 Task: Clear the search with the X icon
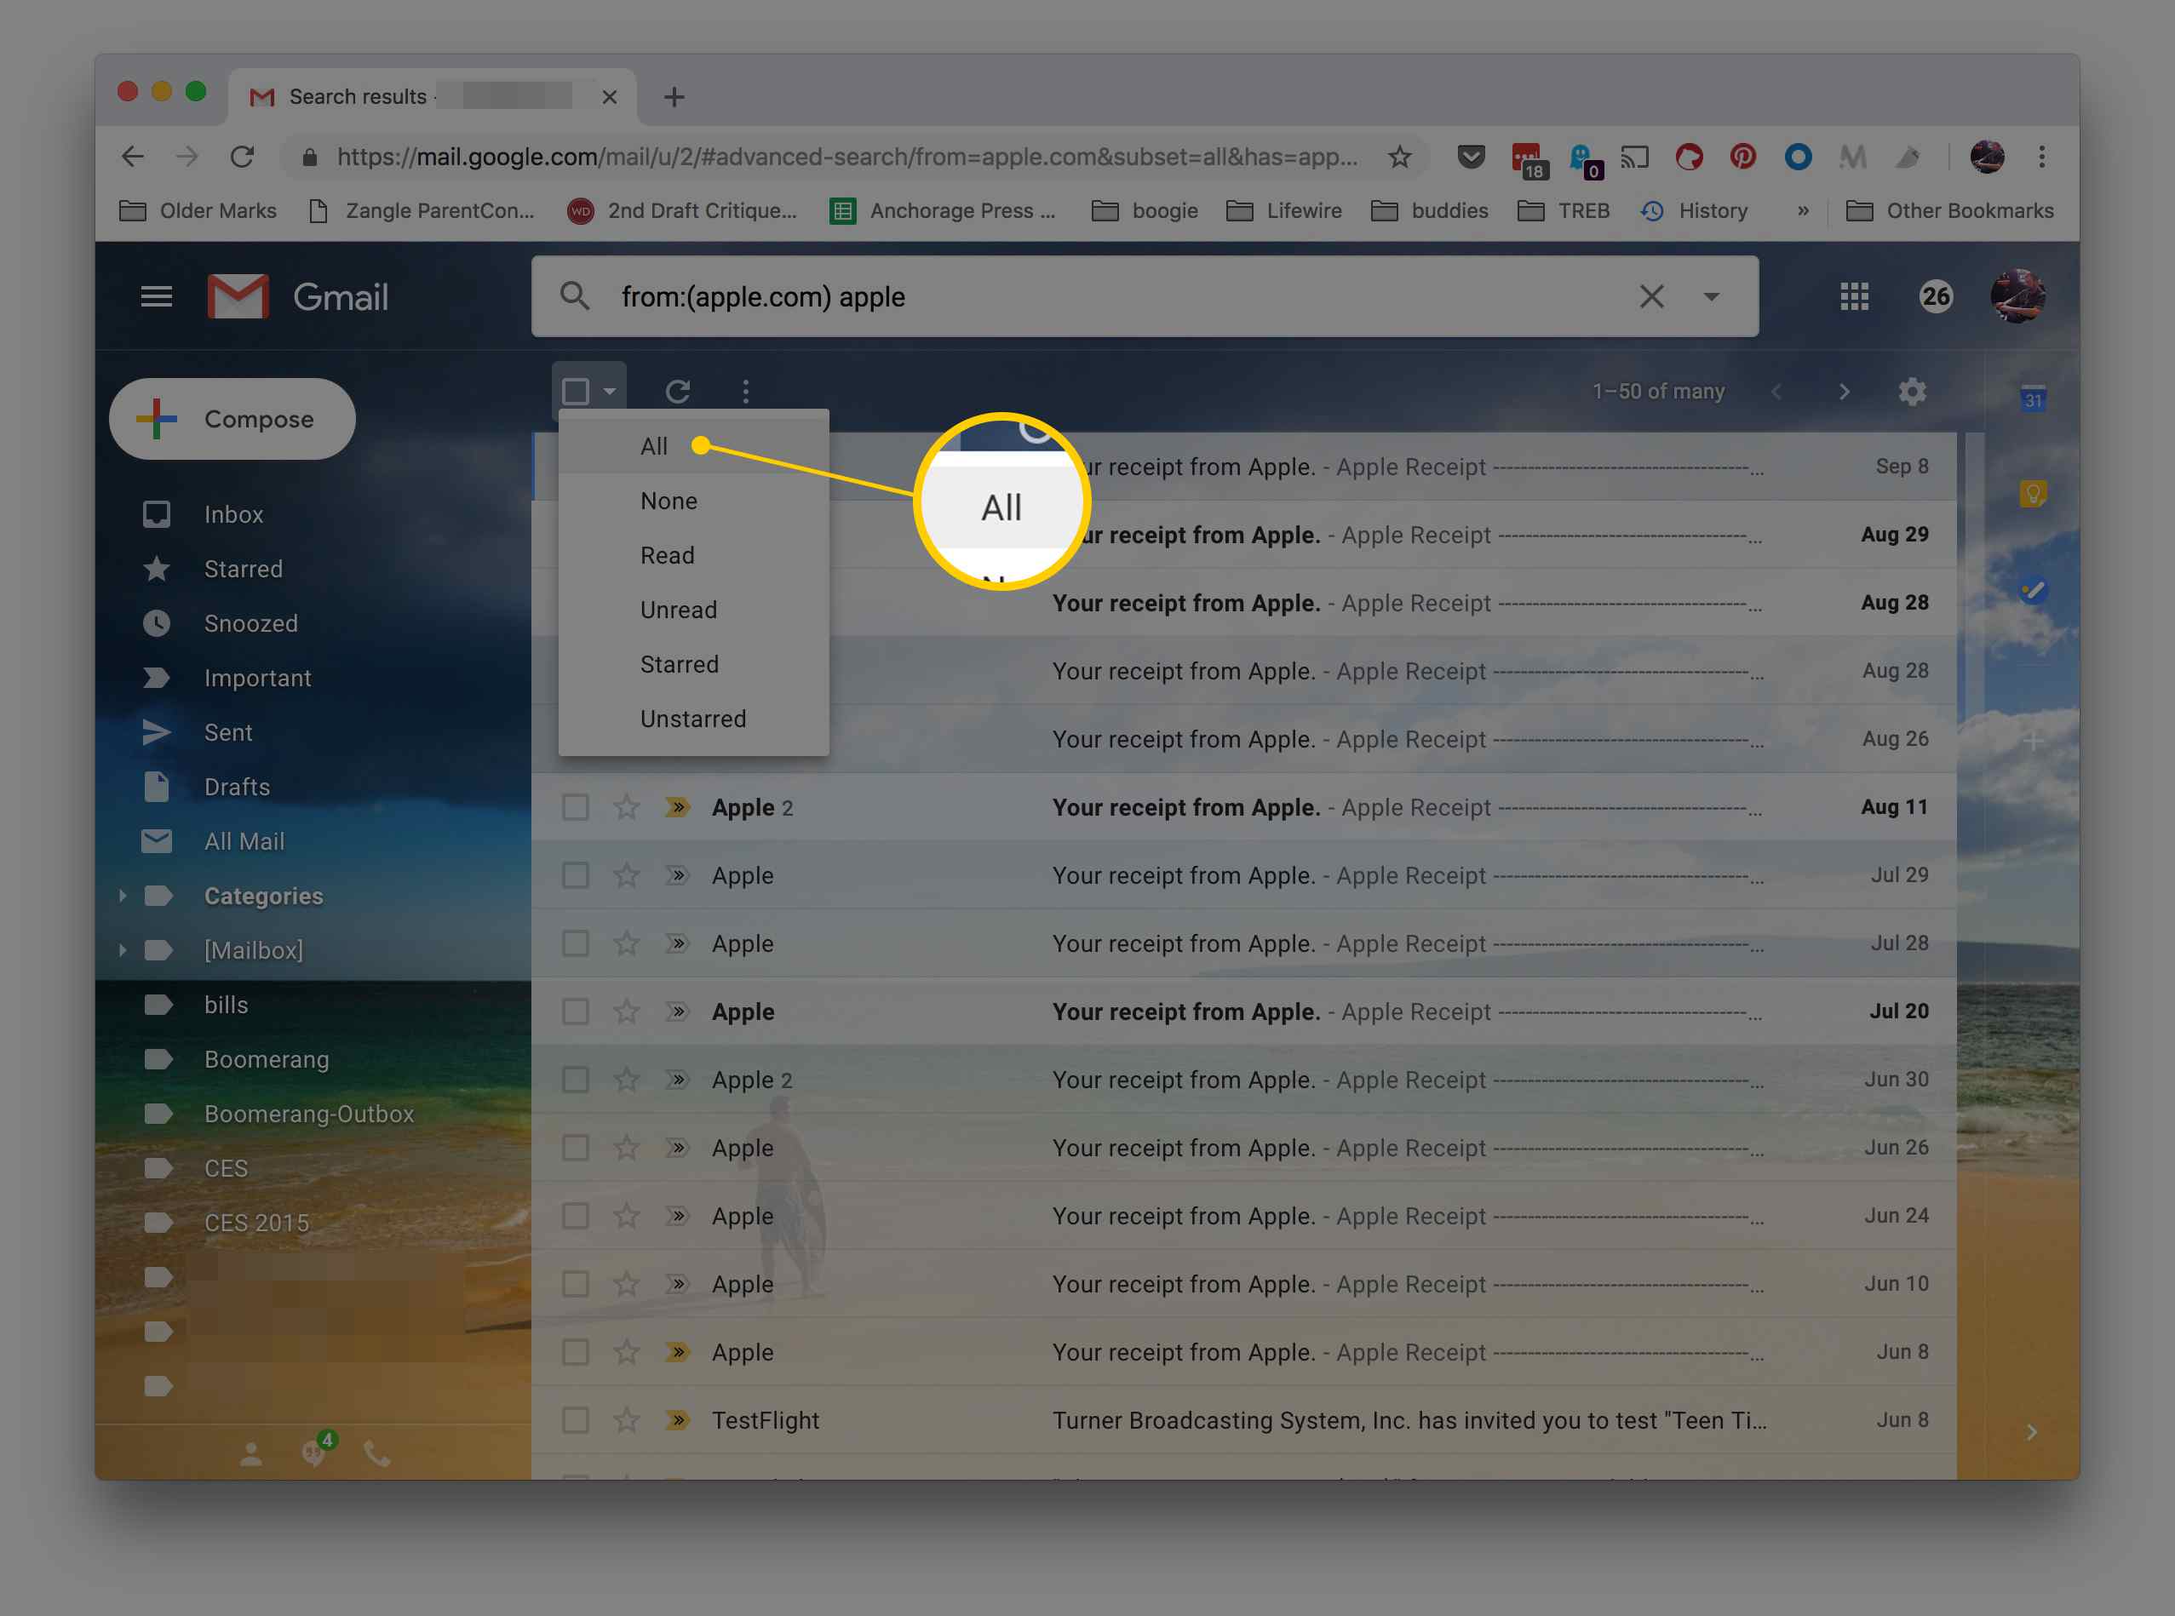(1651, 296)
